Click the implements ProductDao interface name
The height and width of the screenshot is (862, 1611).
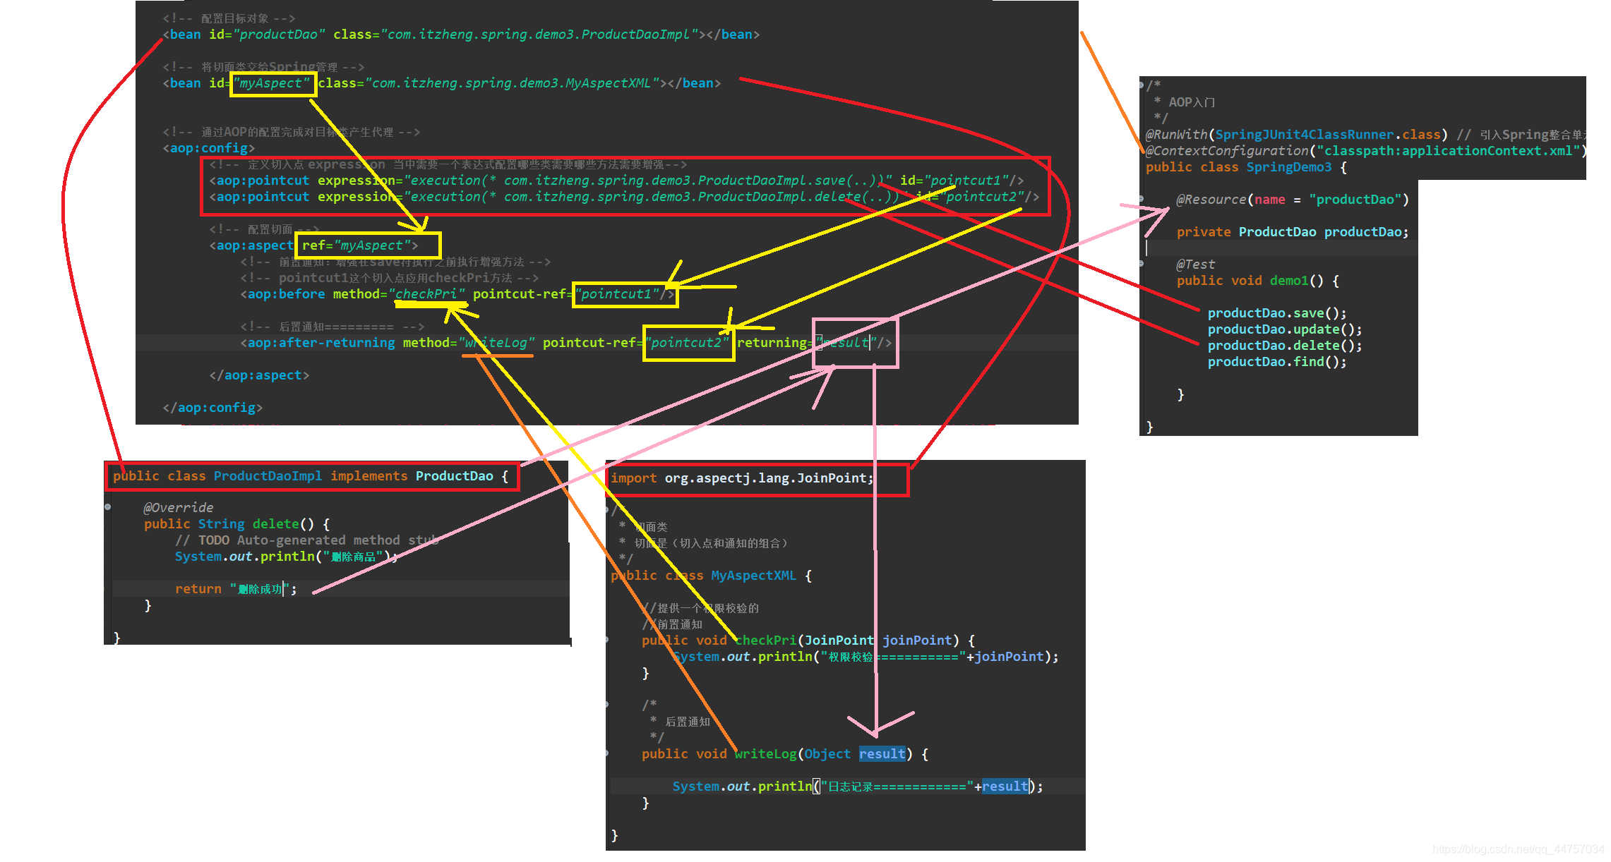[x=454, y=476]
